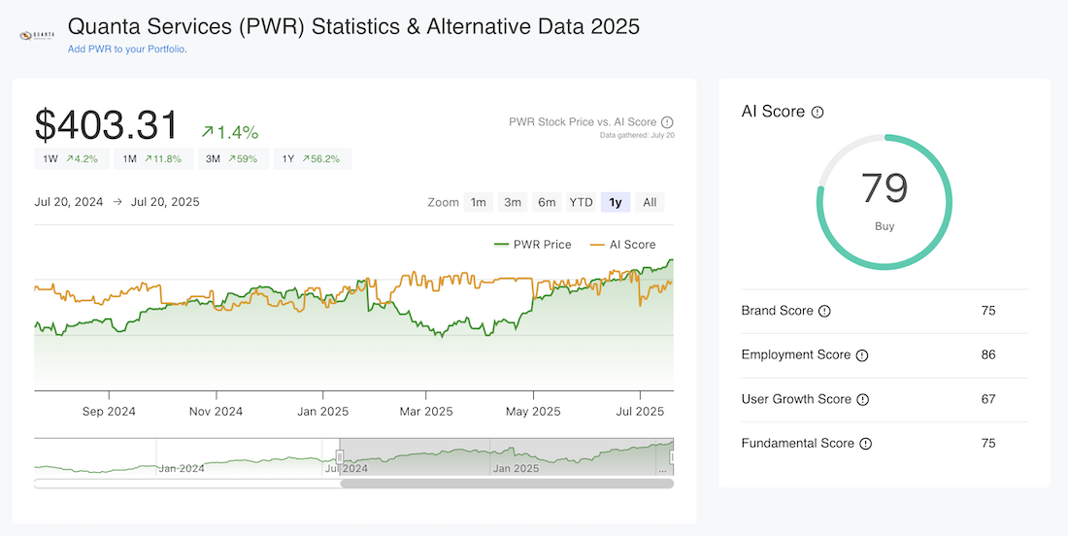The image size is (1068, 536).
Task: Click the Quanta Services company logo
Action: [x=38, y=35]
